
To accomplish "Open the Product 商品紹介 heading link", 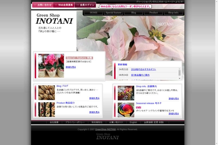I will (x=66, y=103).
